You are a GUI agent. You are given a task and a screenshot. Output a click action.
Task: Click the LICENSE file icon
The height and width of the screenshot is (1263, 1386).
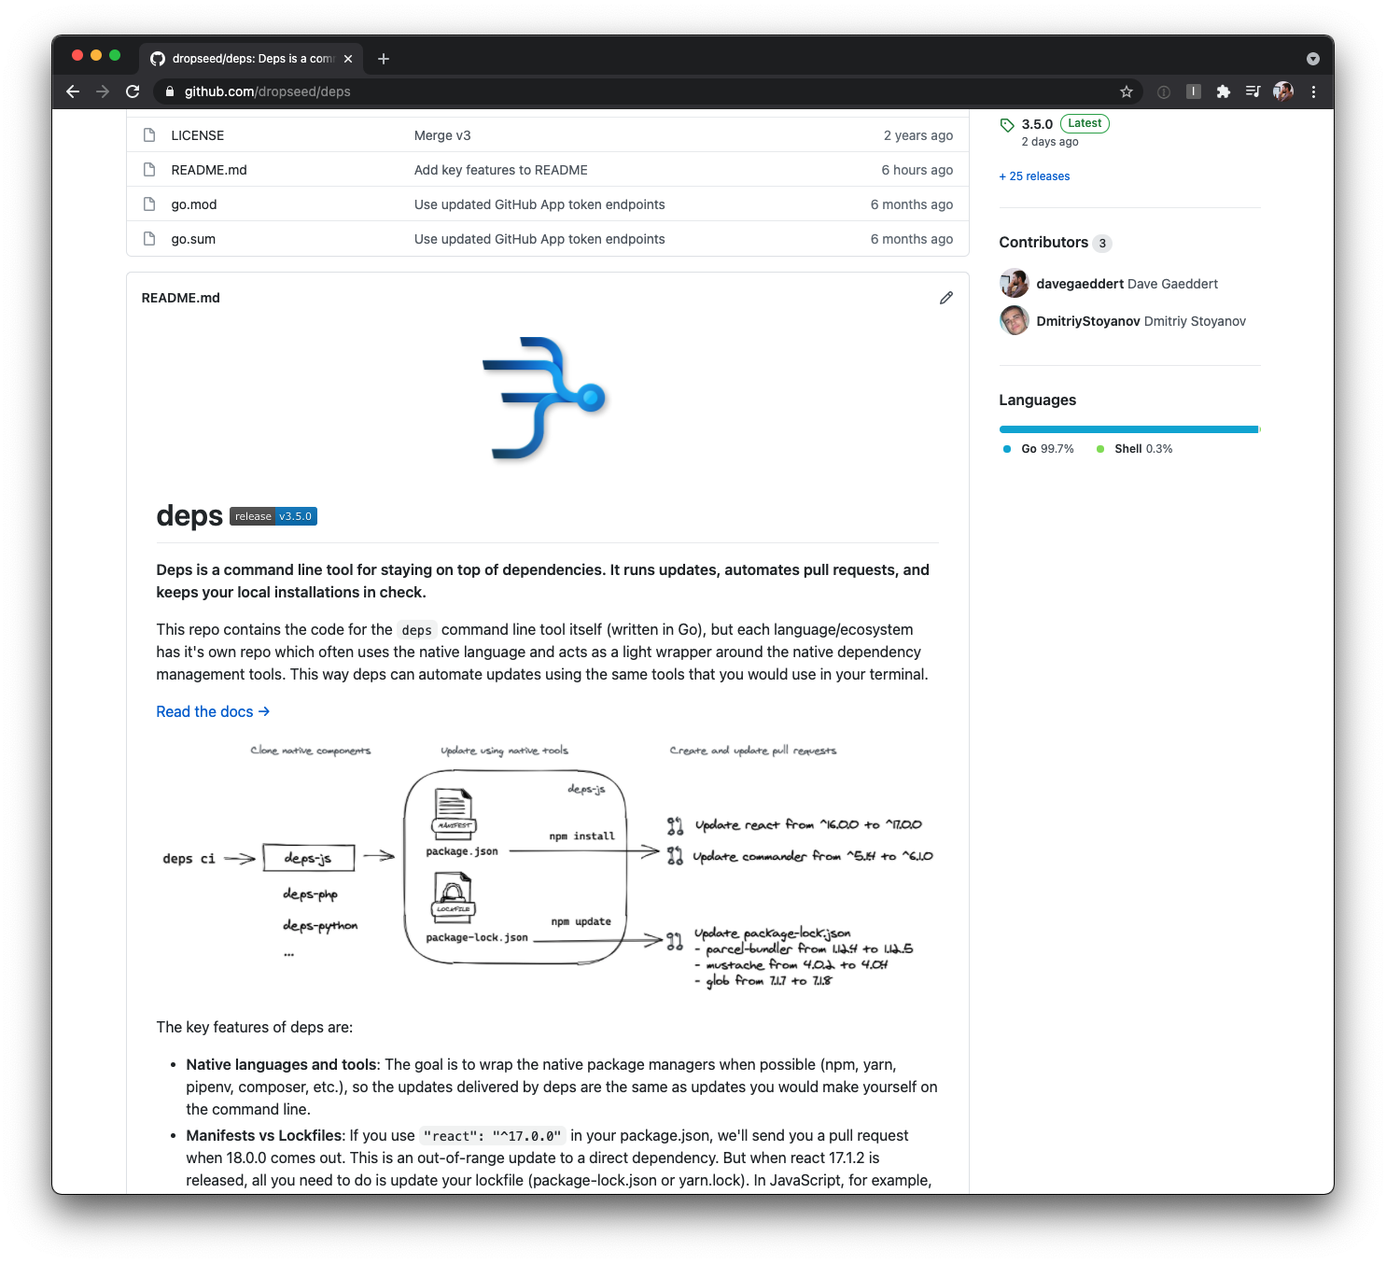[x=149, y=135]
